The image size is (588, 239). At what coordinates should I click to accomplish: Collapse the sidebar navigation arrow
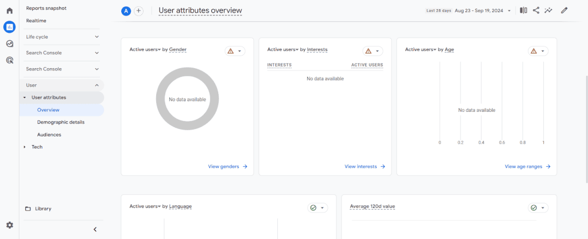[x=95, y=229]
